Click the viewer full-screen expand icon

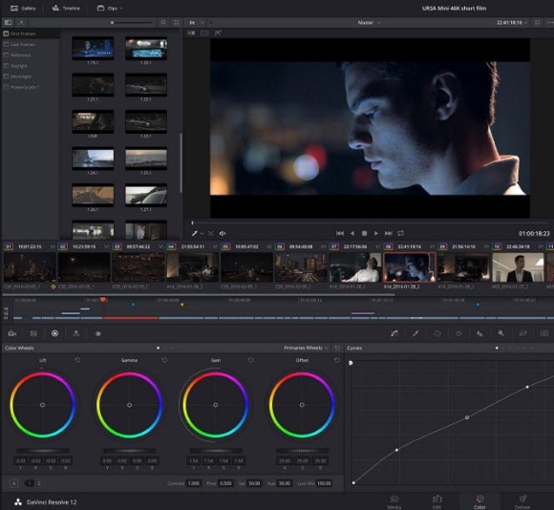(538, 23)
